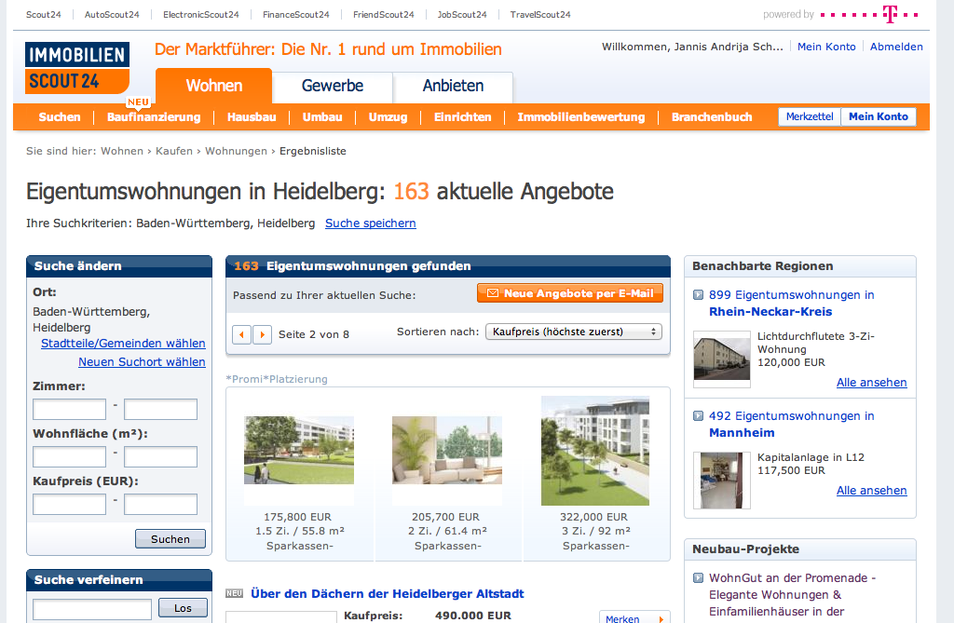The height and width of the screenshot is (623, 954).
Task: Switch to the Anbieten tab
Action: (453, 86)
